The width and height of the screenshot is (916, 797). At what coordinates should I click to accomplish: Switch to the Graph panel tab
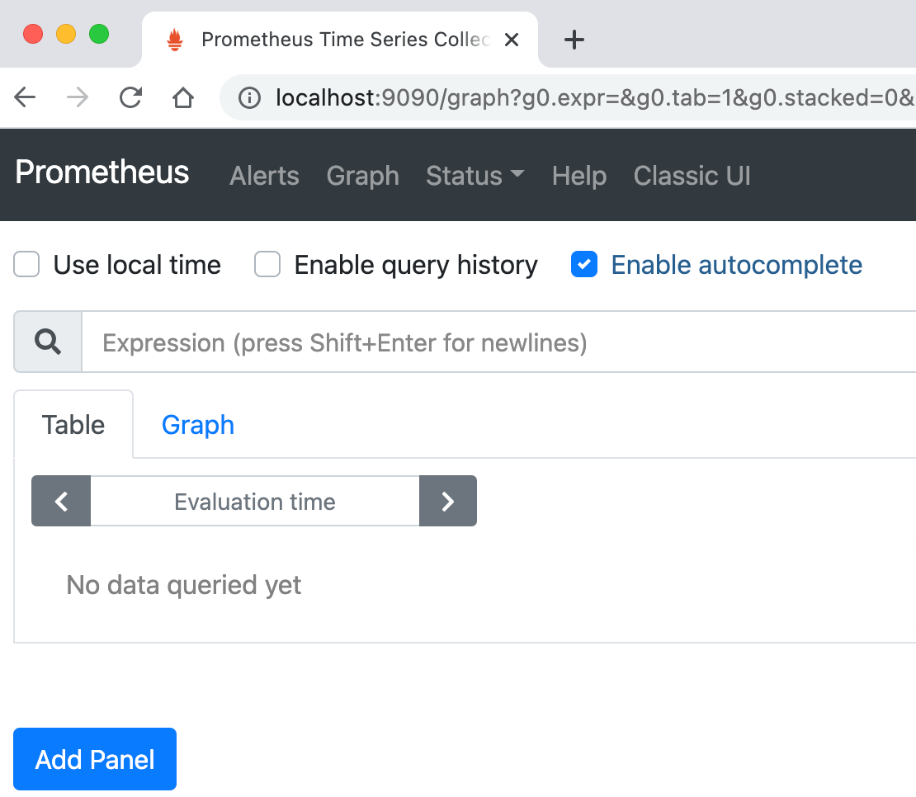[197, 424]
